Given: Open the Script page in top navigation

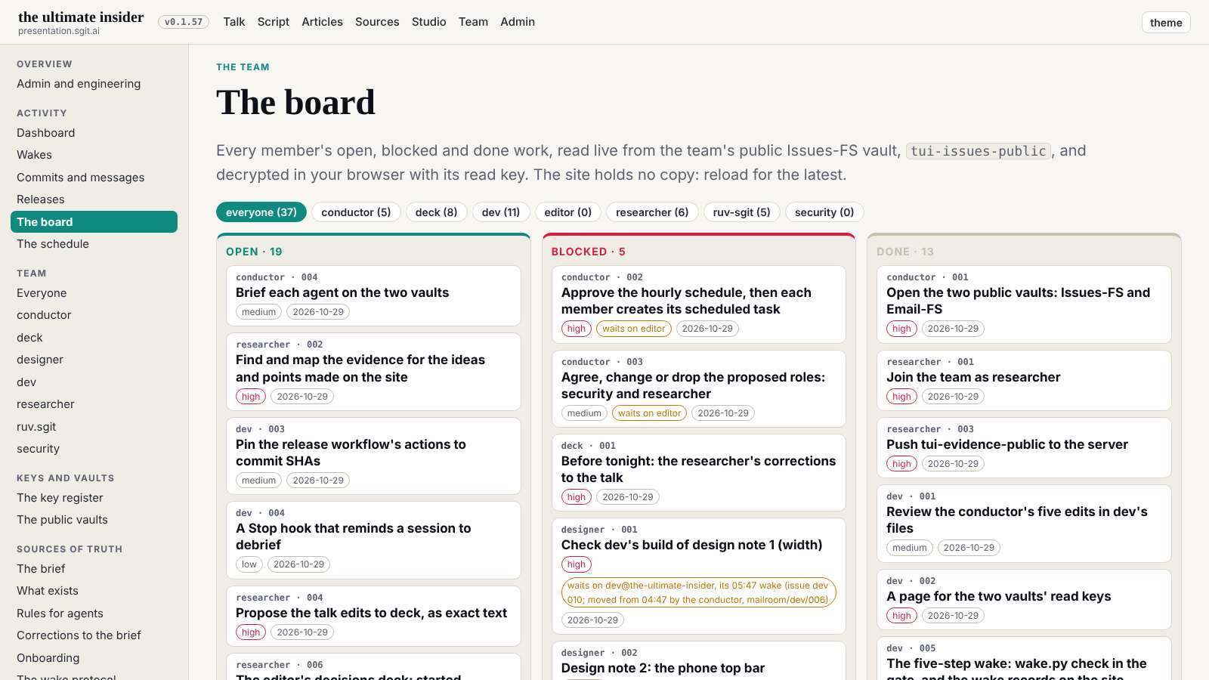Looking at the screenshot, I should pos(273,22).
